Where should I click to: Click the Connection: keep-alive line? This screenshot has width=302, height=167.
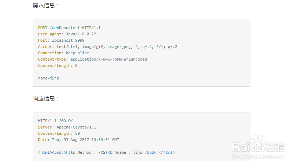pos(64,53)
